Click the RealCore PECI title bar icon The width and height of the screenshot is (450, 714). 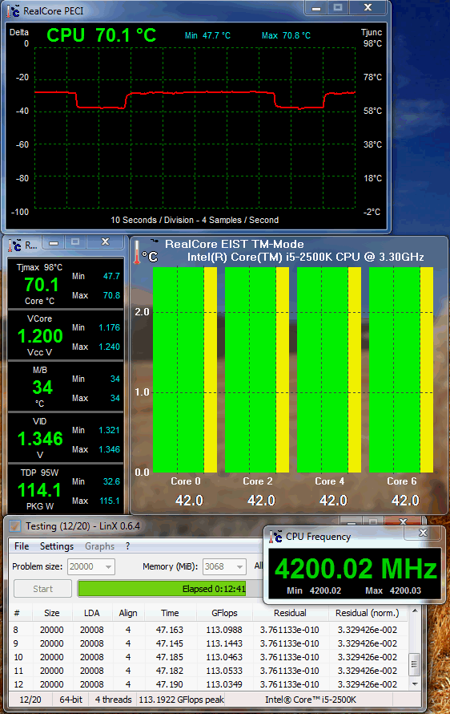[14, 11]
